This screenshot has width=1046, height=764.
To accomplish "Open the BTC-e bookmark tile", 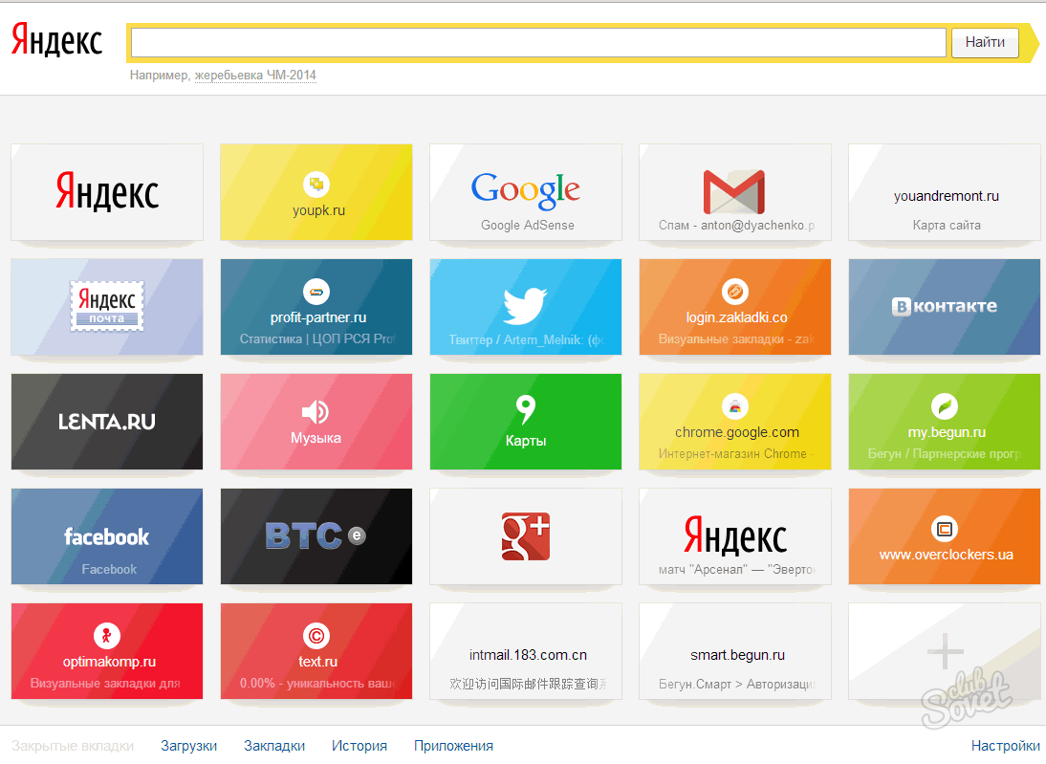I will coord(316,536).
